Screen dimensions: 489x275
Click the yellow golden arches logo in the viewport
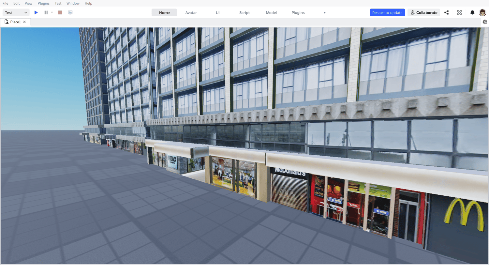point(464,214)
